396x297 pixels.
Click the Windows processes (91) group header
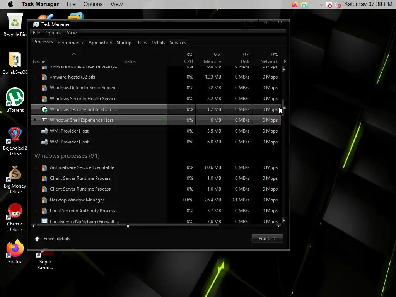(x=67, y=156)
